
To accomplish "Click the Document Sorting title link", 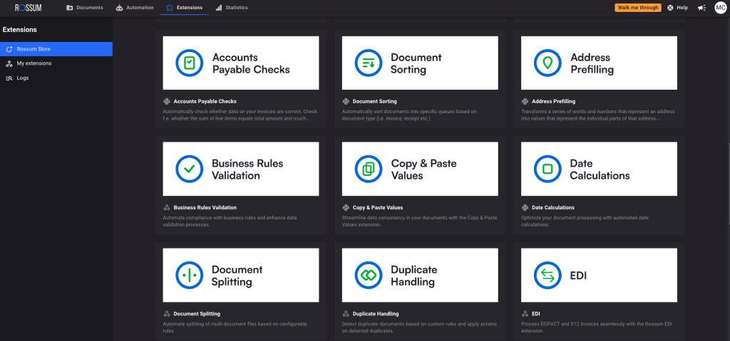I will pos(375,101).
